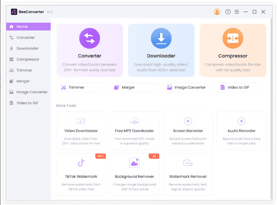Open the hamburger menu in title bar
Screen dimensions: 278x205
click(x=237, y=12)
